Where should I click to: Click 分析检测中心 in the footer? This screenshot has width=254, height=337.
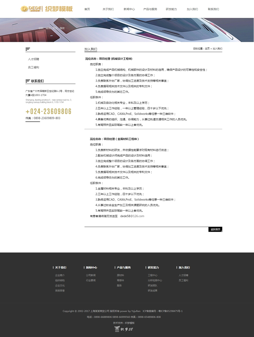tap(155, 280)
